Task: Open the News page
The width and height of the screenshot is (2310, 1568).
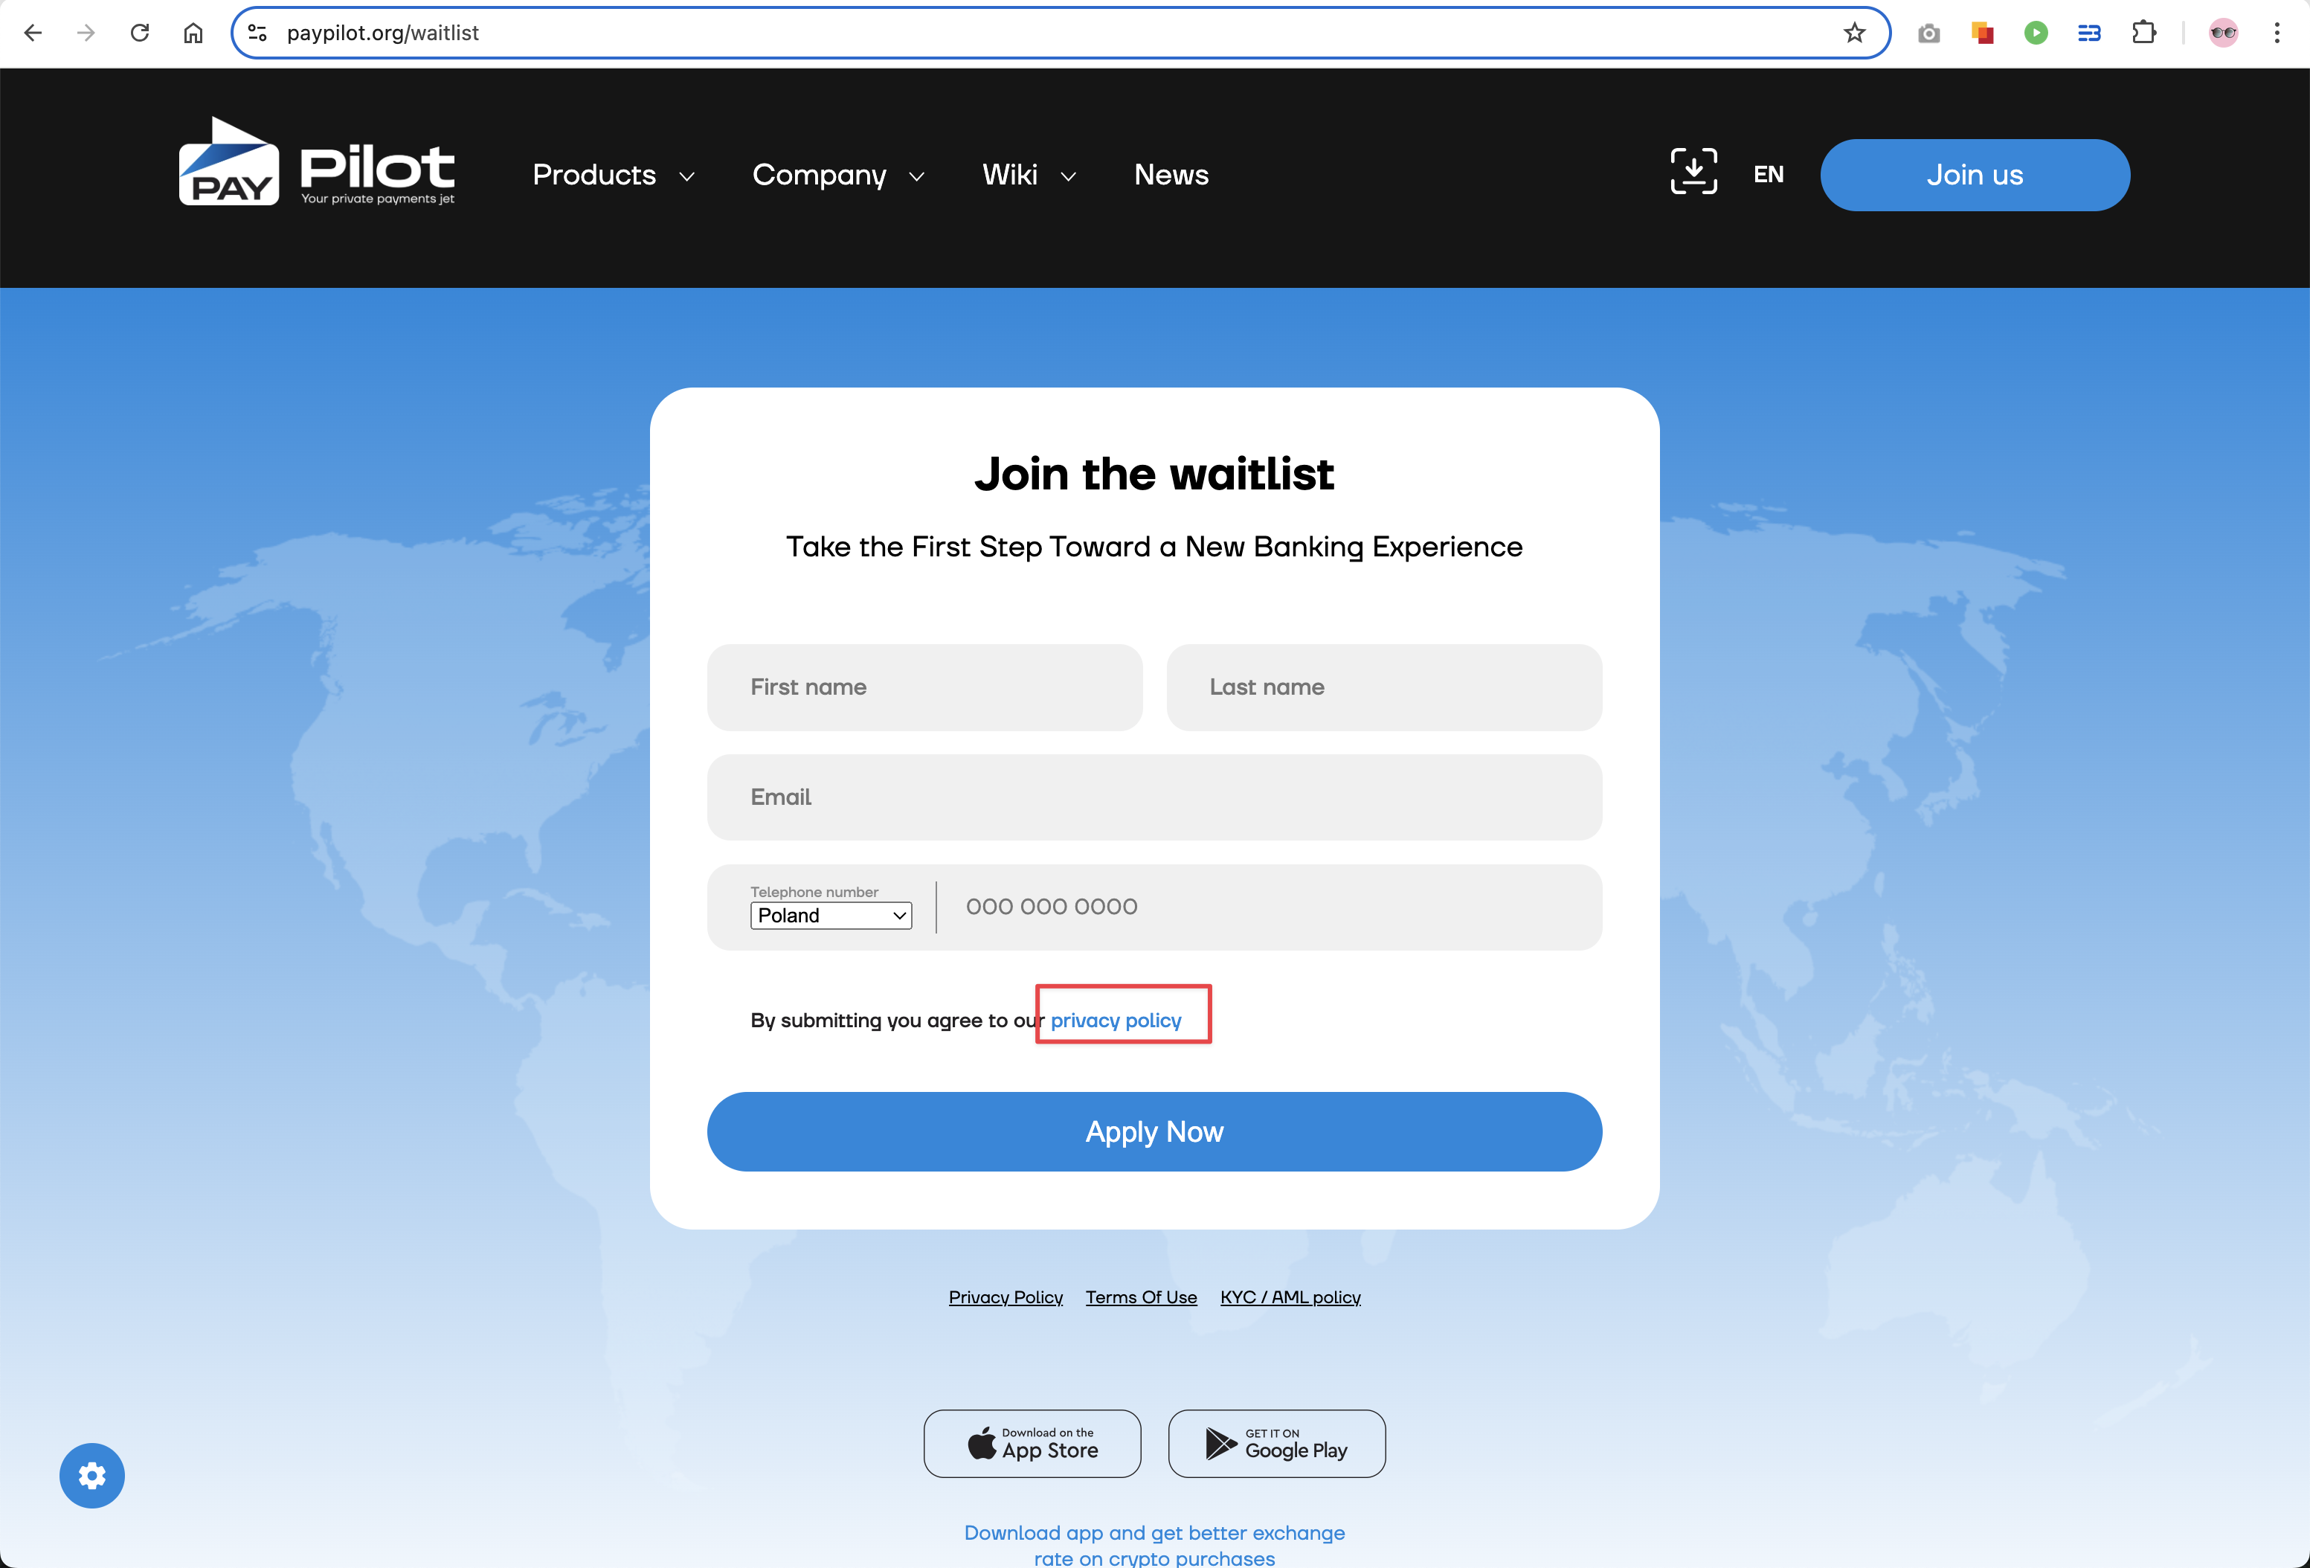Action: pos(1171,175)
